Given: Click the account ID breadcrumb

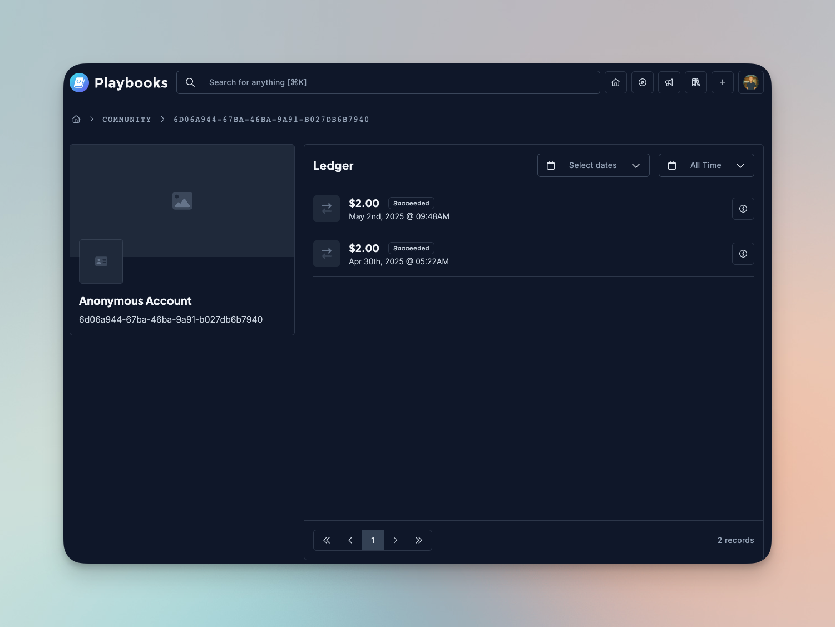Looking at the screenshot, I should click(271, 120).
